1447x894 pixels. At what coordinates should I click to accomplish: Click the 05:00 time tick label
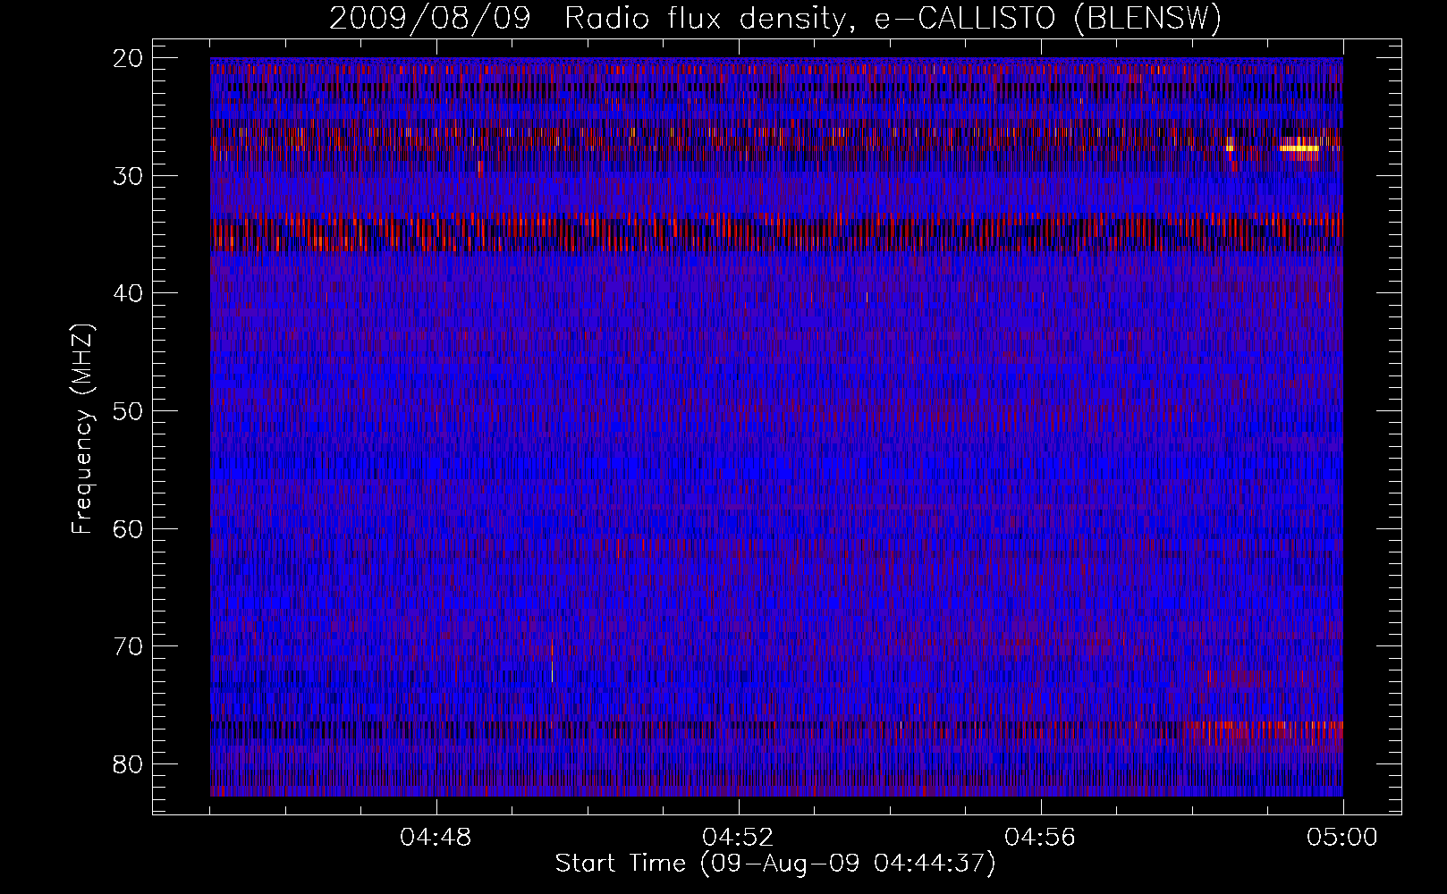pyautogui.click(x=1342, y=838)
